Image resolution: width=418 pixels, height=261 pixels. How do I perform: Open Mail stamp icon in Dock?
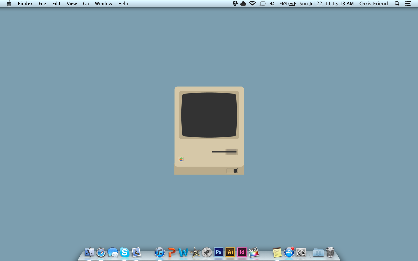pyautogui.click(x=136, y=252)
